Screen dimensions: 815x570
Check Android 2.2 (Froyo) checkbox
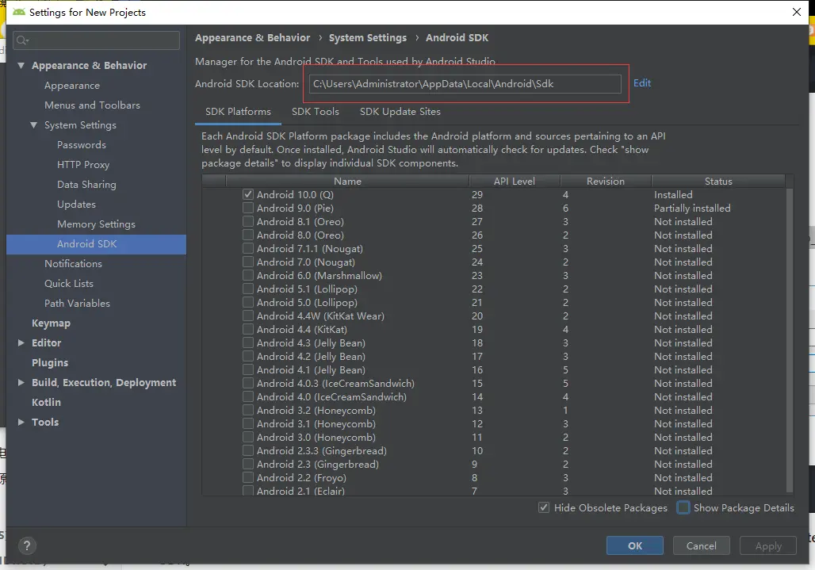[248, 477]
